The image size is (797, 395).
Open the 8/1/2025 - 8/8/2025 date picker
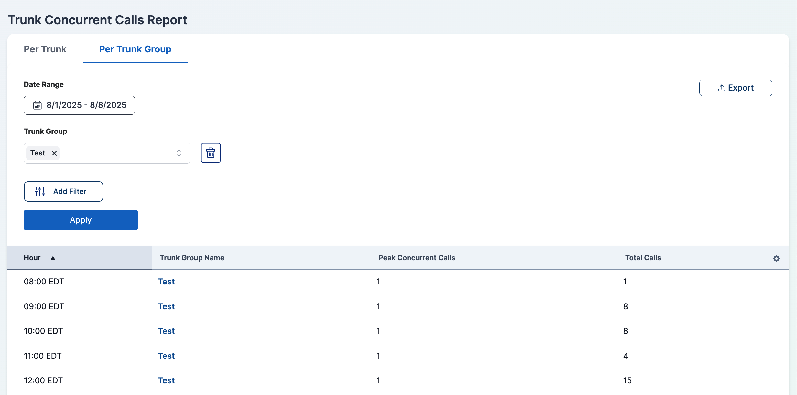86,105
